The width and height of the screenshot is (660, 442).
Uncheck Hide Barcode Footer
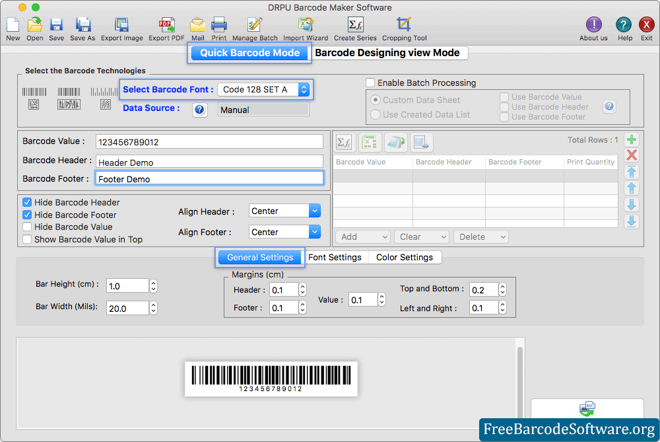point(27,215)
